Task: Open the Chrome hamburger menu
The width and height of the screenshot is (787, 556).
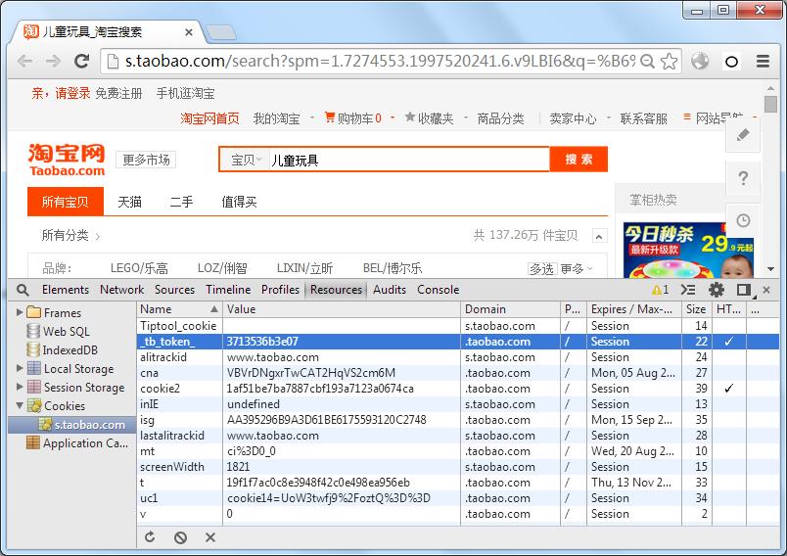Action: click(763, 62)
